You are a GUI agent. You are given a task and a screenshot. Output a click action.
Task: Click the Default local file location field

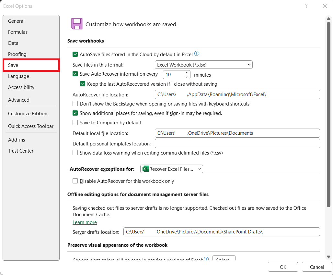click(237, 133)
